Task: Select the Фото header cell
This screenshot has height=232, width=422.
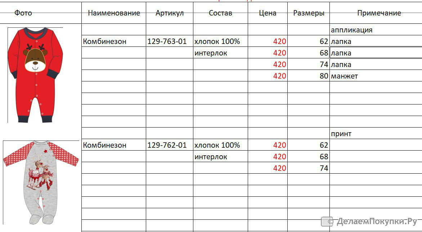Action: coord(23,13)
